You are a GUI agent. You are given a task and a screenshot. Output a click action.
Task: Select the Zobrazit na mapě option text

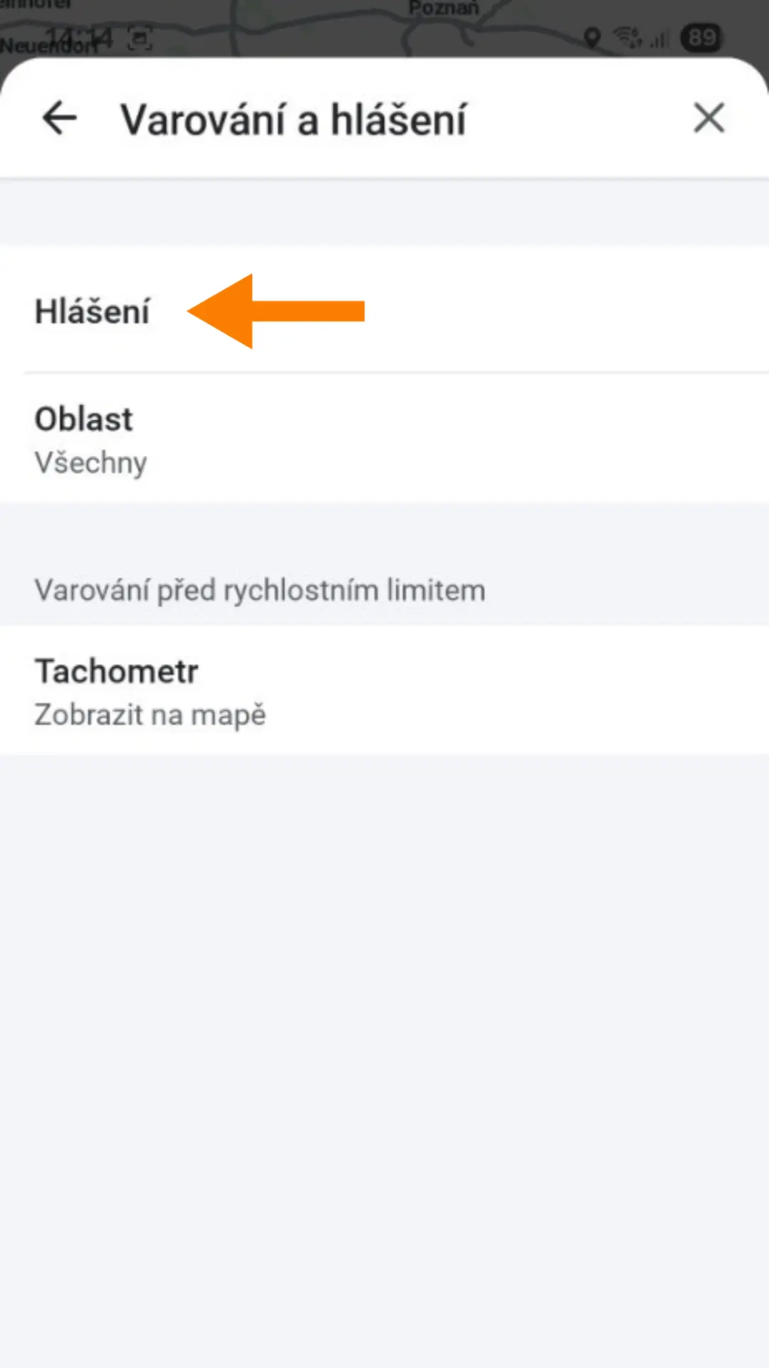(150, 715)
